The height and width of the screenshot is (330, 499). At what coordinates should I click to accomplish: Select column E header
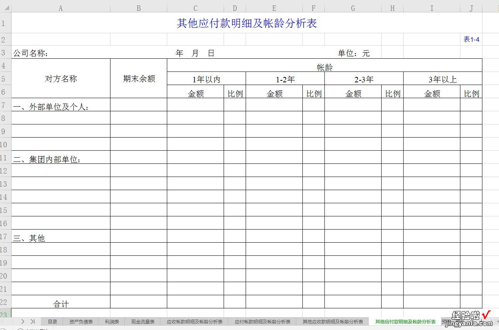[274, 8]
